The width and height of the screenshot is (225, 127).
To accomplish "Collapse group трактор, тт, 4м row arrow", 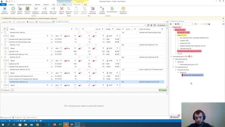I will [x=2, y=45].
